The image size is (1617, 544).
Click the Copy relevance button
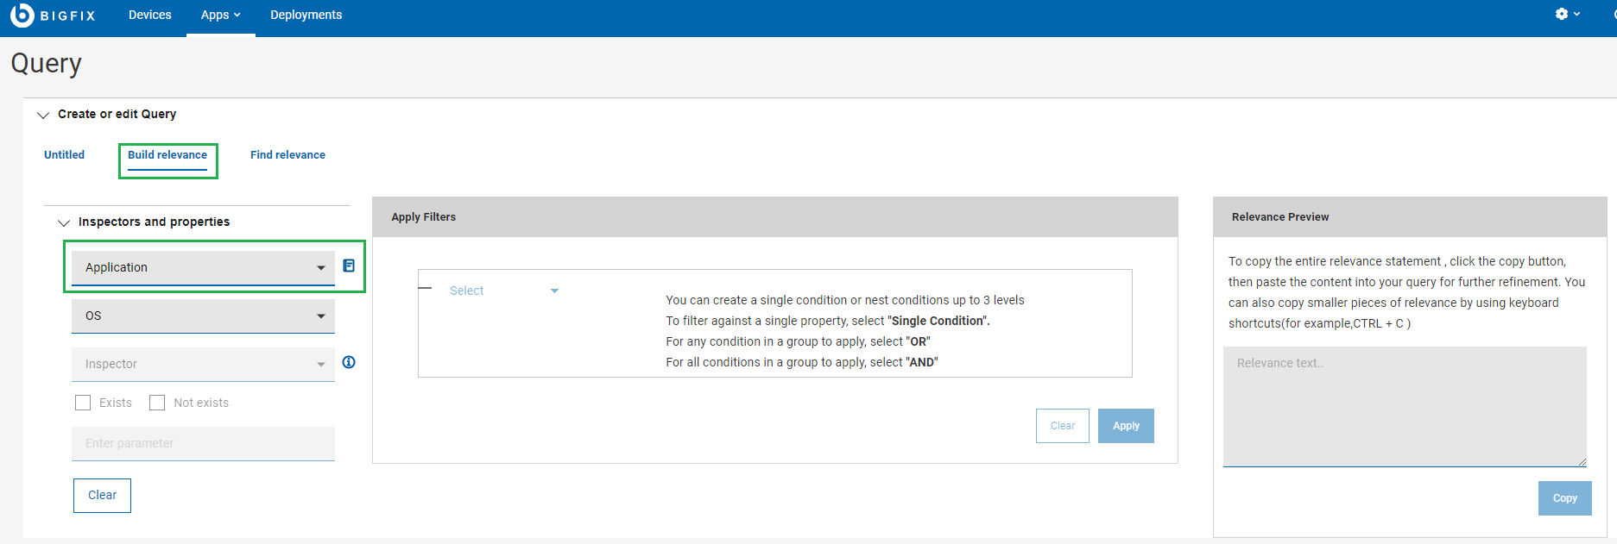coord(1564,498)
